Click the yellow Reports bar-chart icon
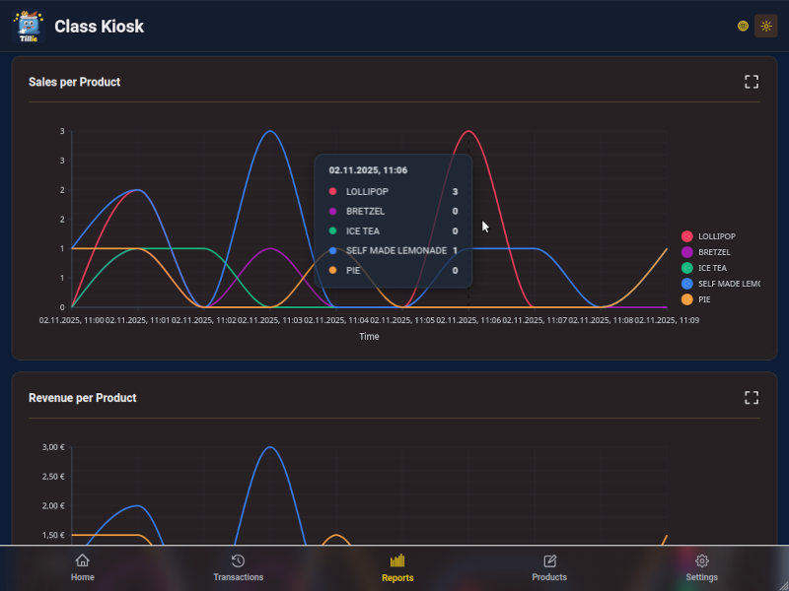The width and height of the screenshot is (789, 591). coord(396,558)
